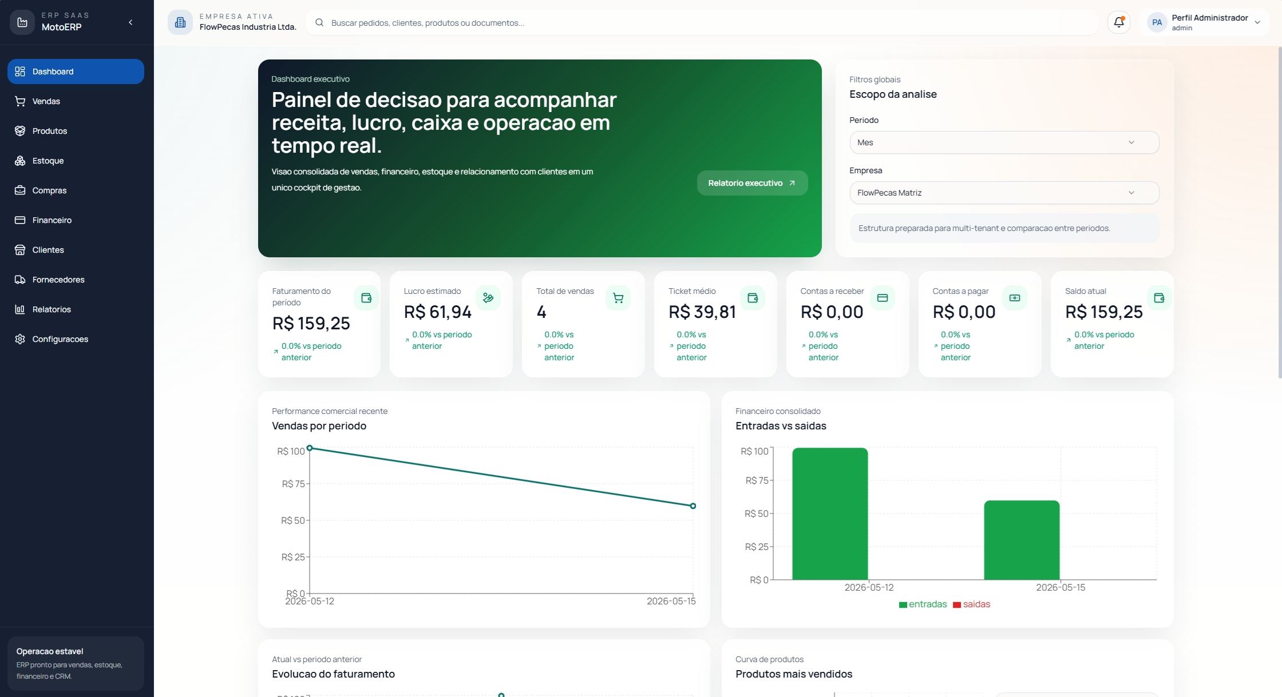Click the wallet icon on Ticket médio
This screenshot has width=1282, height=697.
point(753,298)
